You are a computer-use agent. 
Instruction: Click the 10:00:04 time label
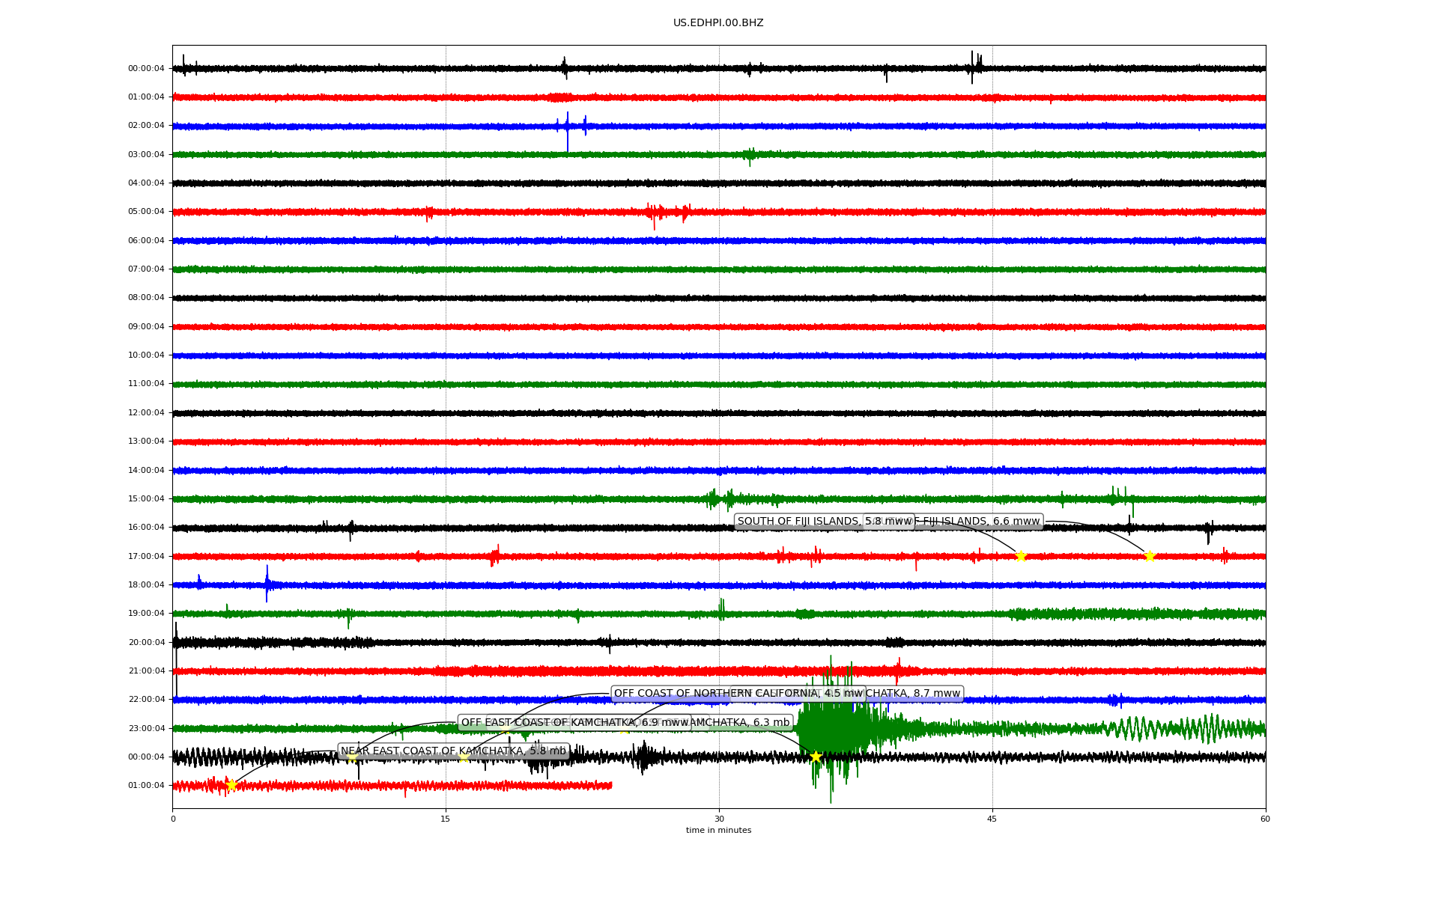pos(146,355)
